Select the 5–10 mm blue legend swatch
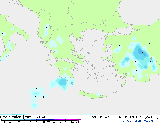 [x=28, y=120]
